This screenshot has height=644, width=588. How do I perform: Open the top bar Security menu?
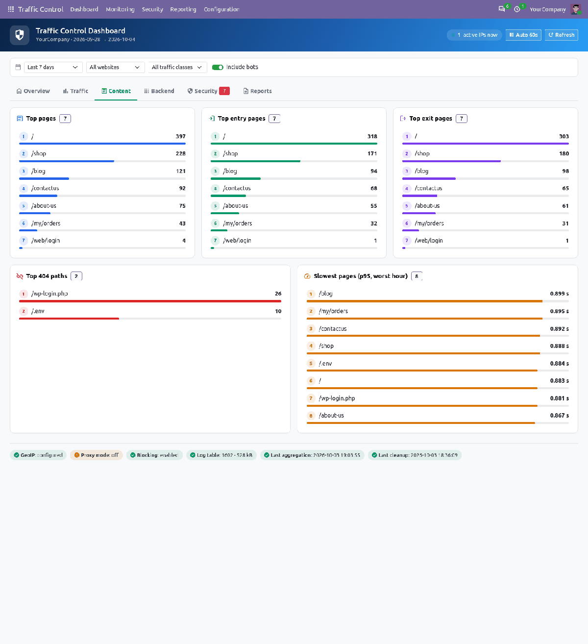point(152,9)
